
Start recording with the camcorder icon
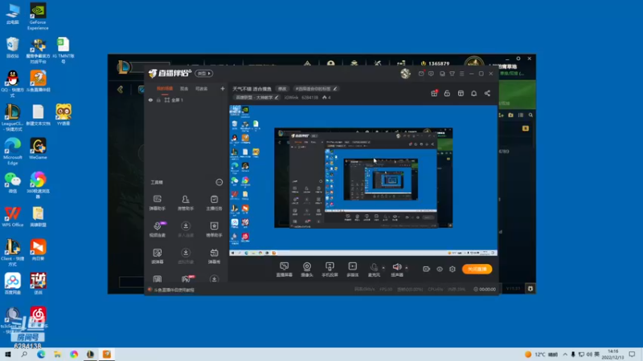click(427, 269)
